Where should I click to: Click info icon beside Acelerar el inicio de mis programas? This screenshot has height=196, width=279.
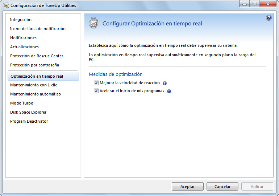(169, 91)
